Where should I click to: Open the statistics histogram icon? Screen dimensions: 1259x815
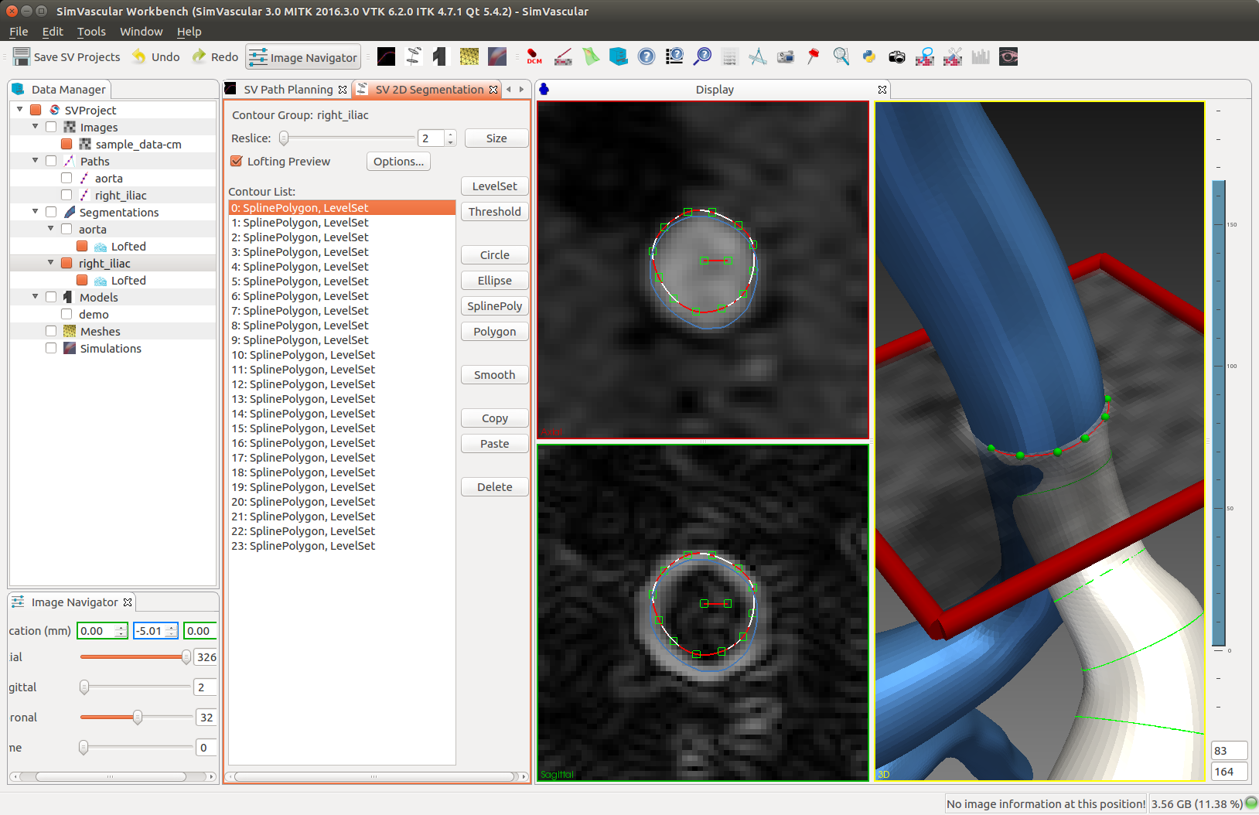pos(981,56)
